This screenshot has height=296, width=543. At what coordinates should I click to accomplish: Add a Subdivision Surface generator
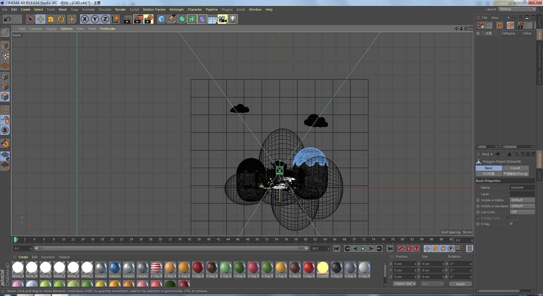point(182,19)
